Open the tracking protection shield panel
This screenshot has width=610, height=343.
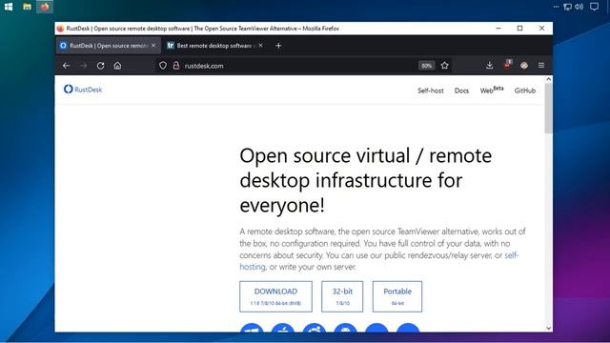[x=163, y=66]
